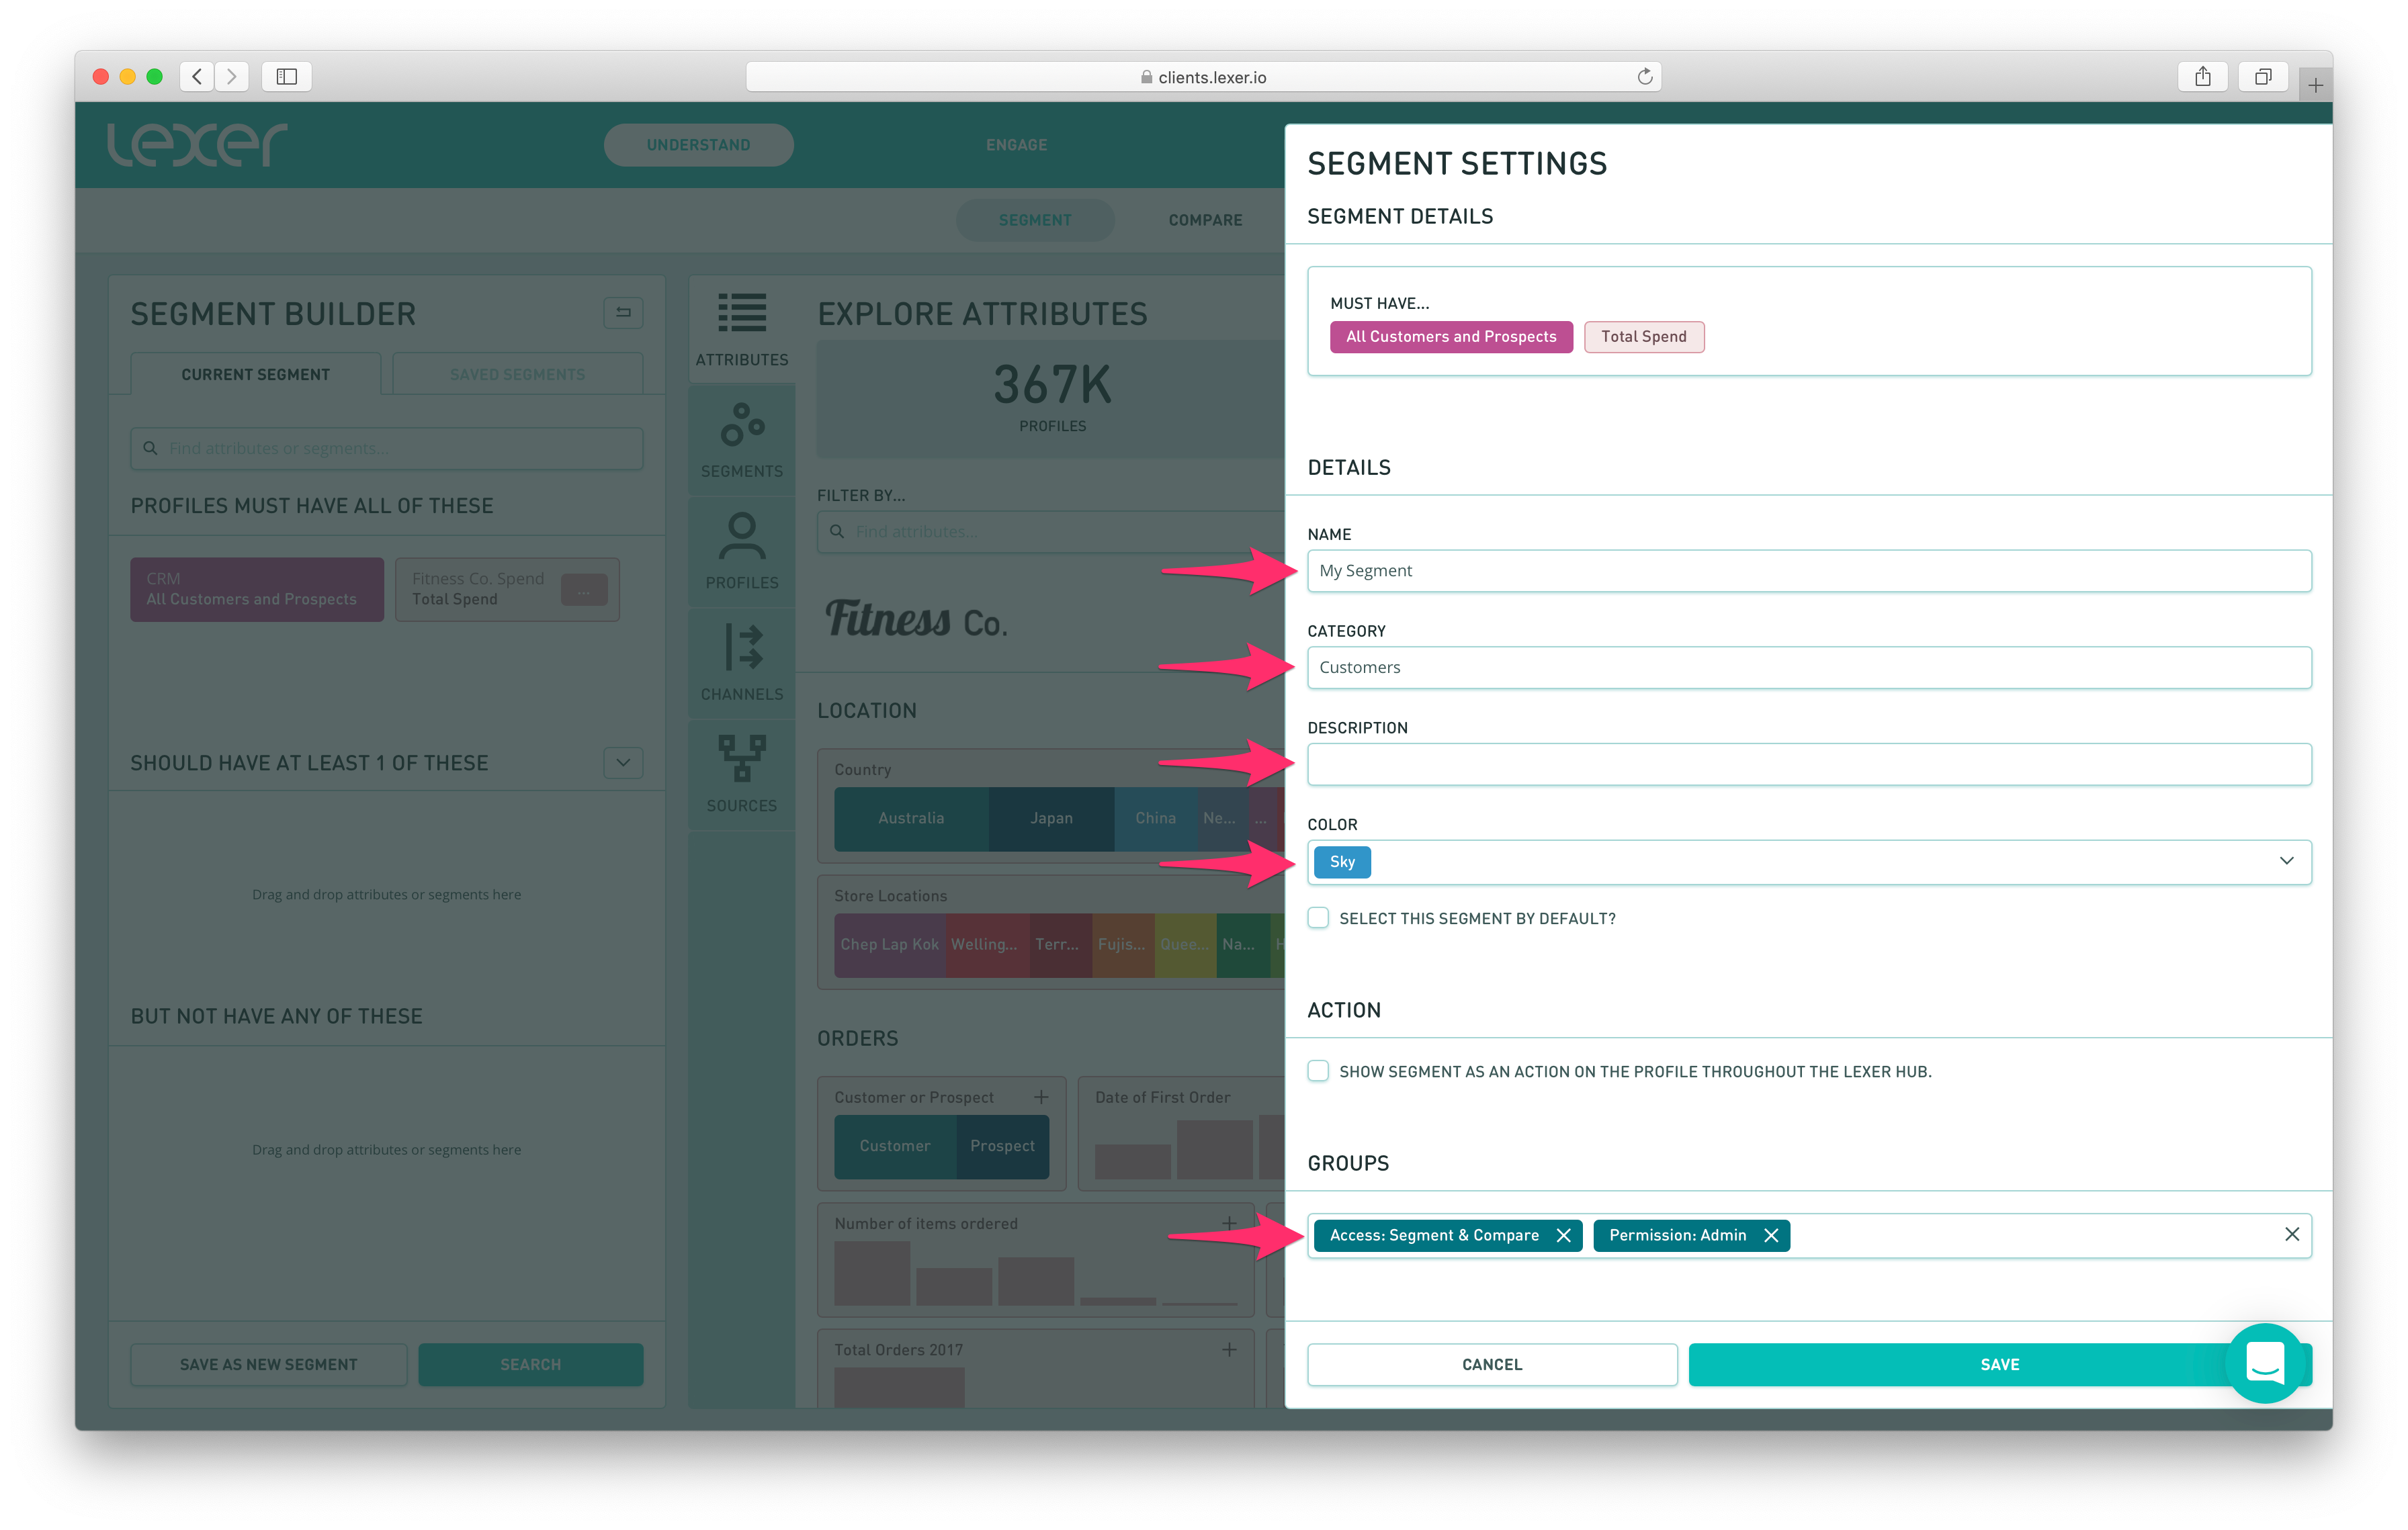Click Save As New Segment button

coord(269,1364)
